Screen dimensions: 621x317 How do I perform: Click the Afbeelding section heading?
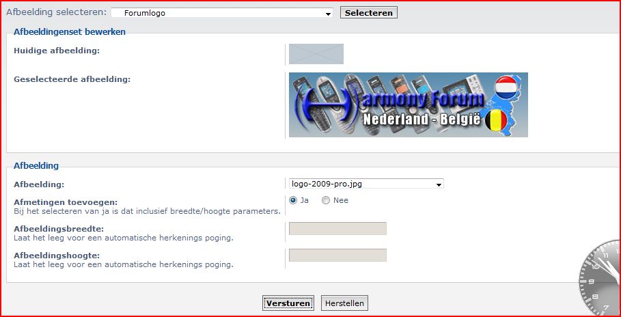tap(36, 165)
